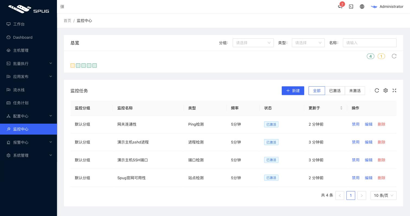Click the 配置中心 cluster icon in sidebar
The image size is (410, 216).
(8, 116)
